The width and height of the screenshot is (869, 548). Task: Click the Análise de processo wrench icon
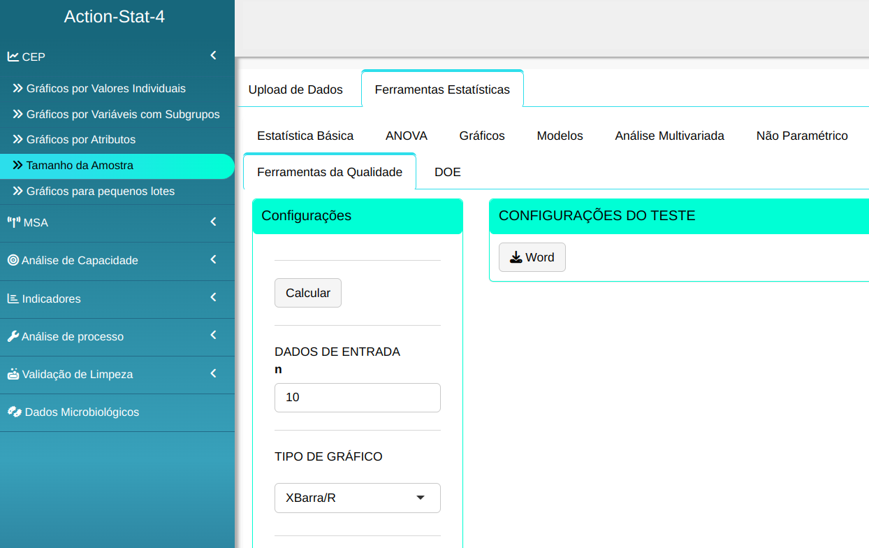[x=13, y=336]
